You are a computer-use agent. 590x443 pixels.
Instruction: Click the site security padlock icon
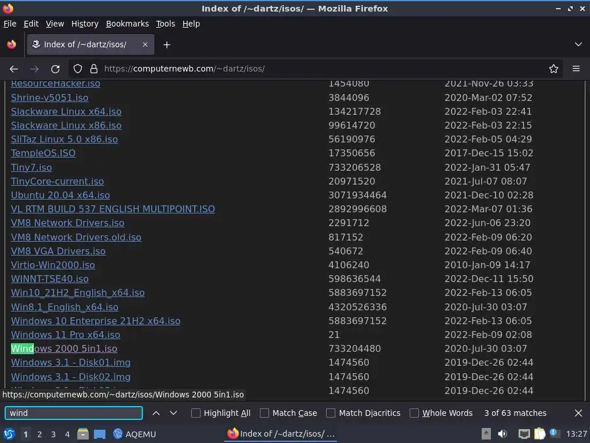point(94,69)
